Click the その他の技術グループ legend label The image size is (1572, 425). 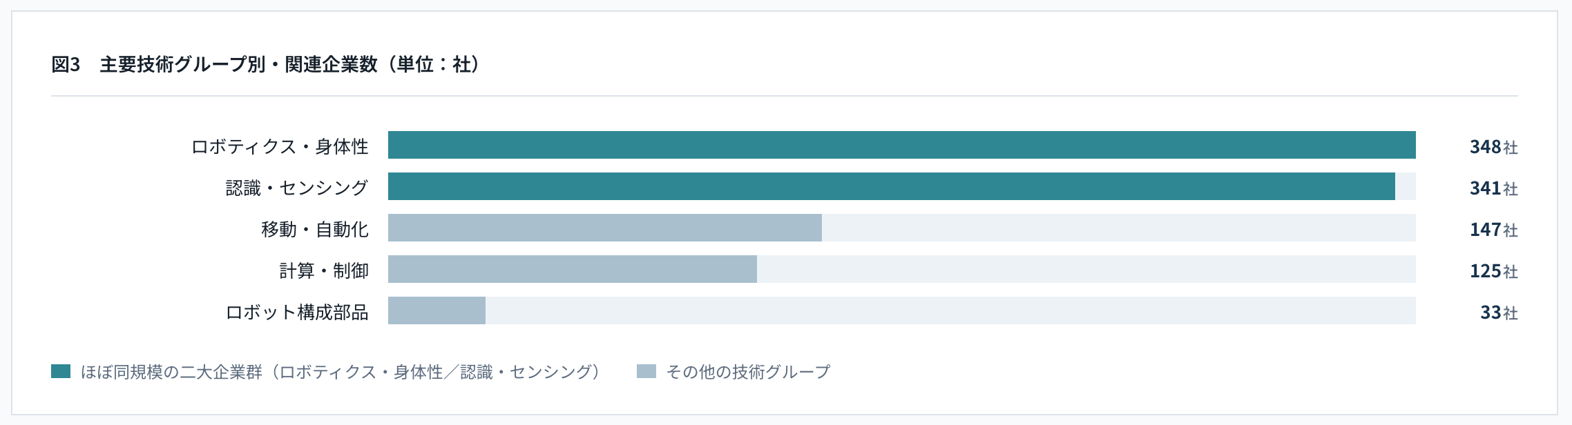[748, 372]
